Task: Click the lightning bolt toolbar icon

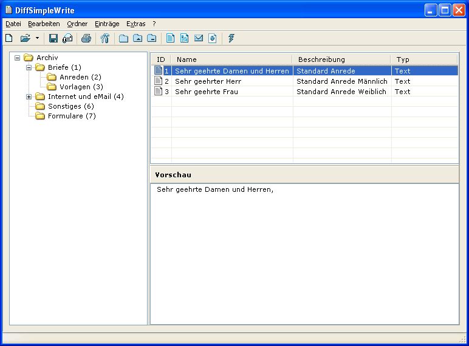Action: tap(231, 38)
